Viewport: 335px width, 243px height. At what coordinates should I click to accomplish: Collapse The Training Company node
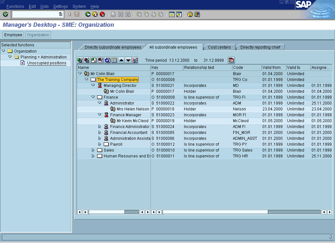pos(86,79)
